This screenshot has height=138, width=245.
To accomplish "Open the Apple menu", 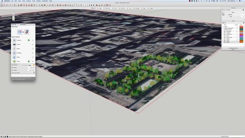I will click(2, 1).
